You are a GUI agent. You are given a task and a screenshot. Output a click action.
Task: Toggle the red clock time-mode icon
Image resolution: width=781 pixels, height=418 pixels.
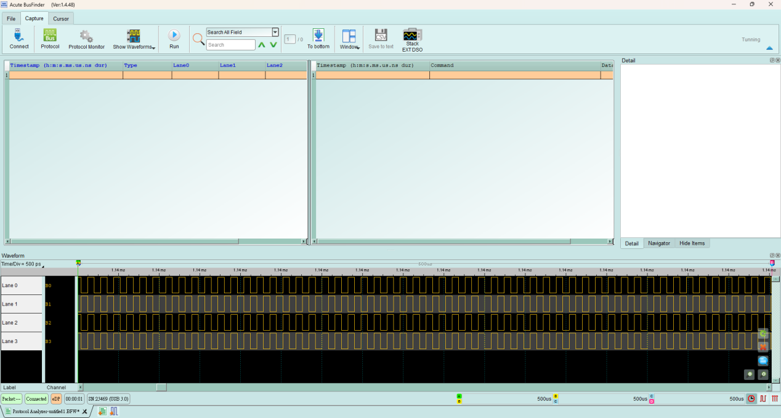[x=751, y=398]
